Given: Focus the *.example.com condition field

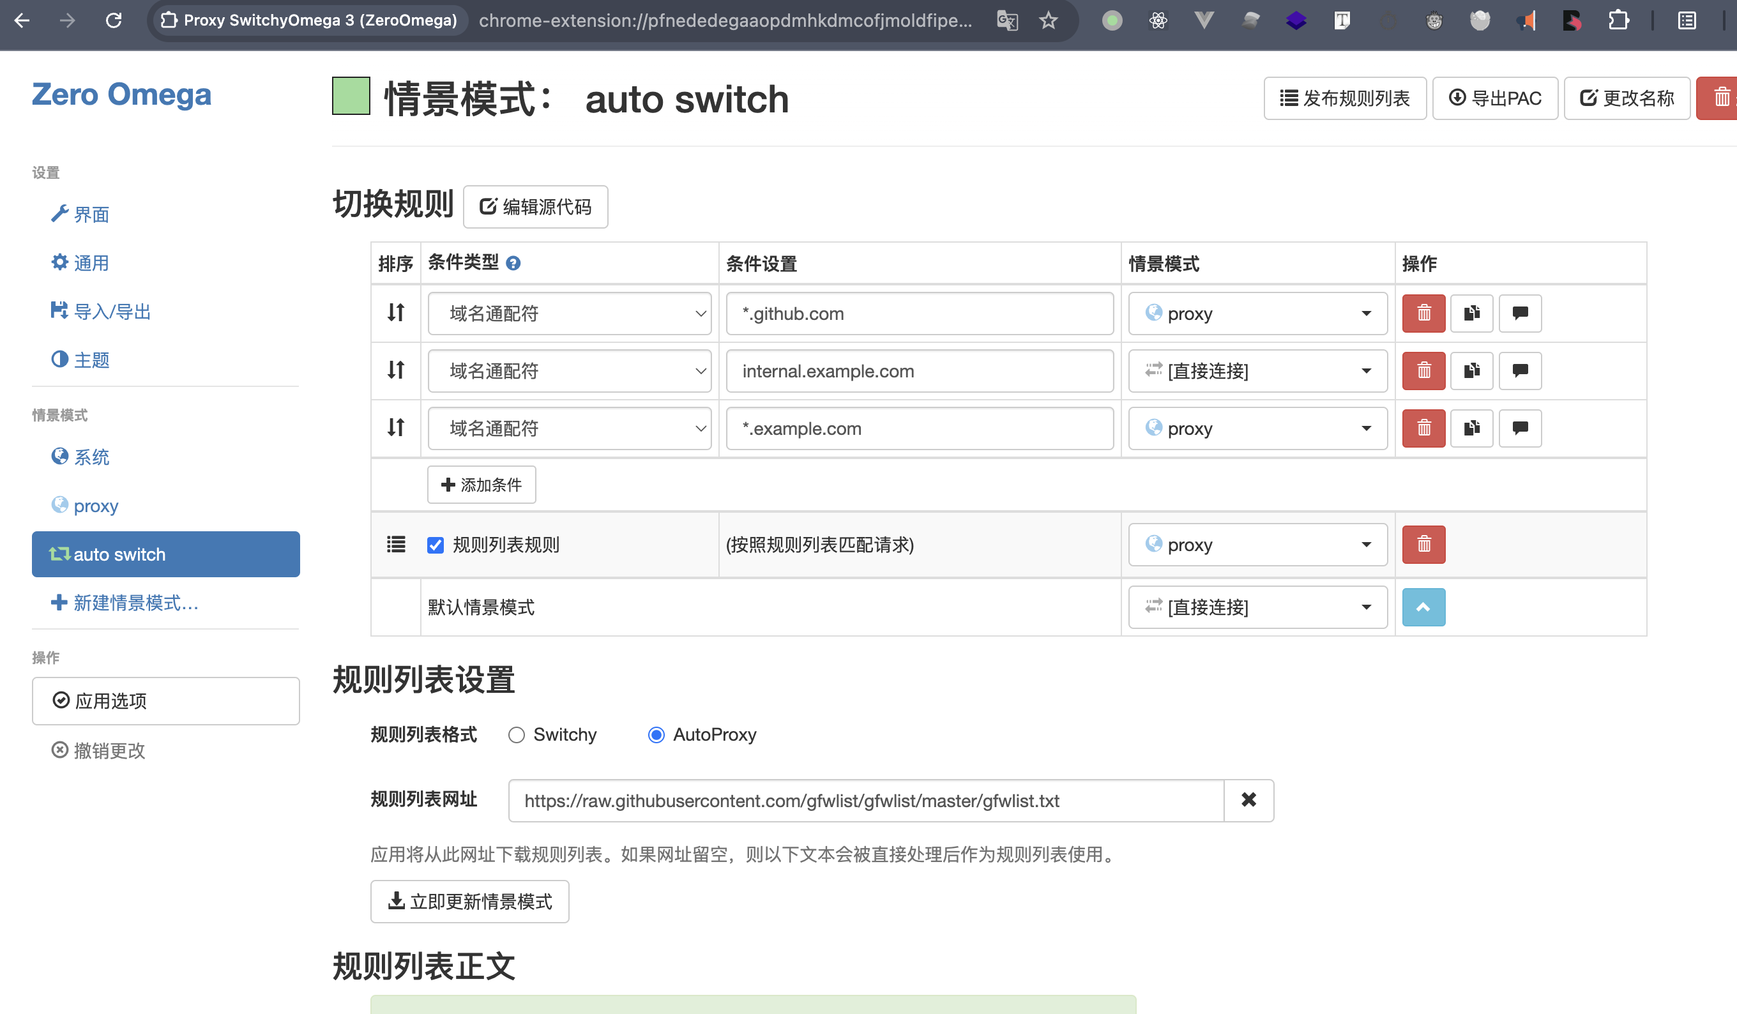Looking at the screenshot, I should click(920, 428).
